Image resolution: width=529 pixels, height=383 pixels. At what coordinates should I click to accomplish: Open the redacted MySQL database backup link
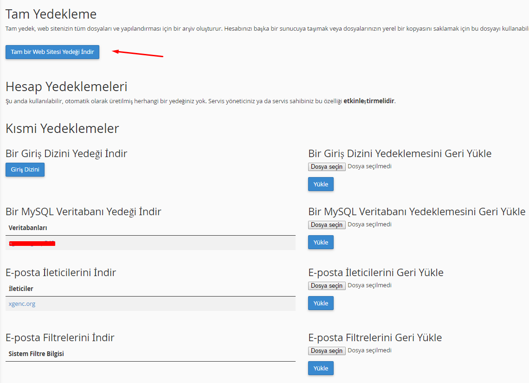[32, 243]
